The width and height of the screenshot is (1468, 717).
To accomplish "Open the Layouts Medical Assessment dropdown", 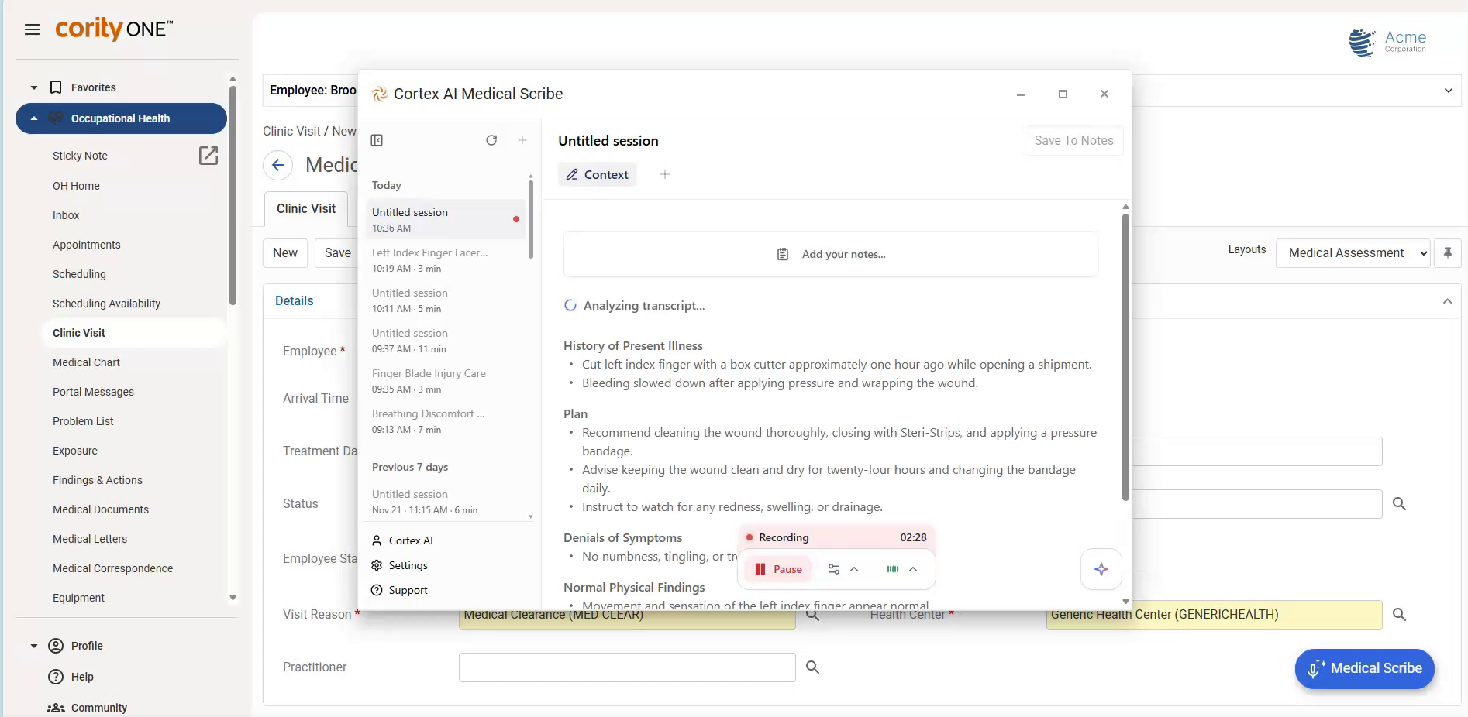I will (1353, 252).
